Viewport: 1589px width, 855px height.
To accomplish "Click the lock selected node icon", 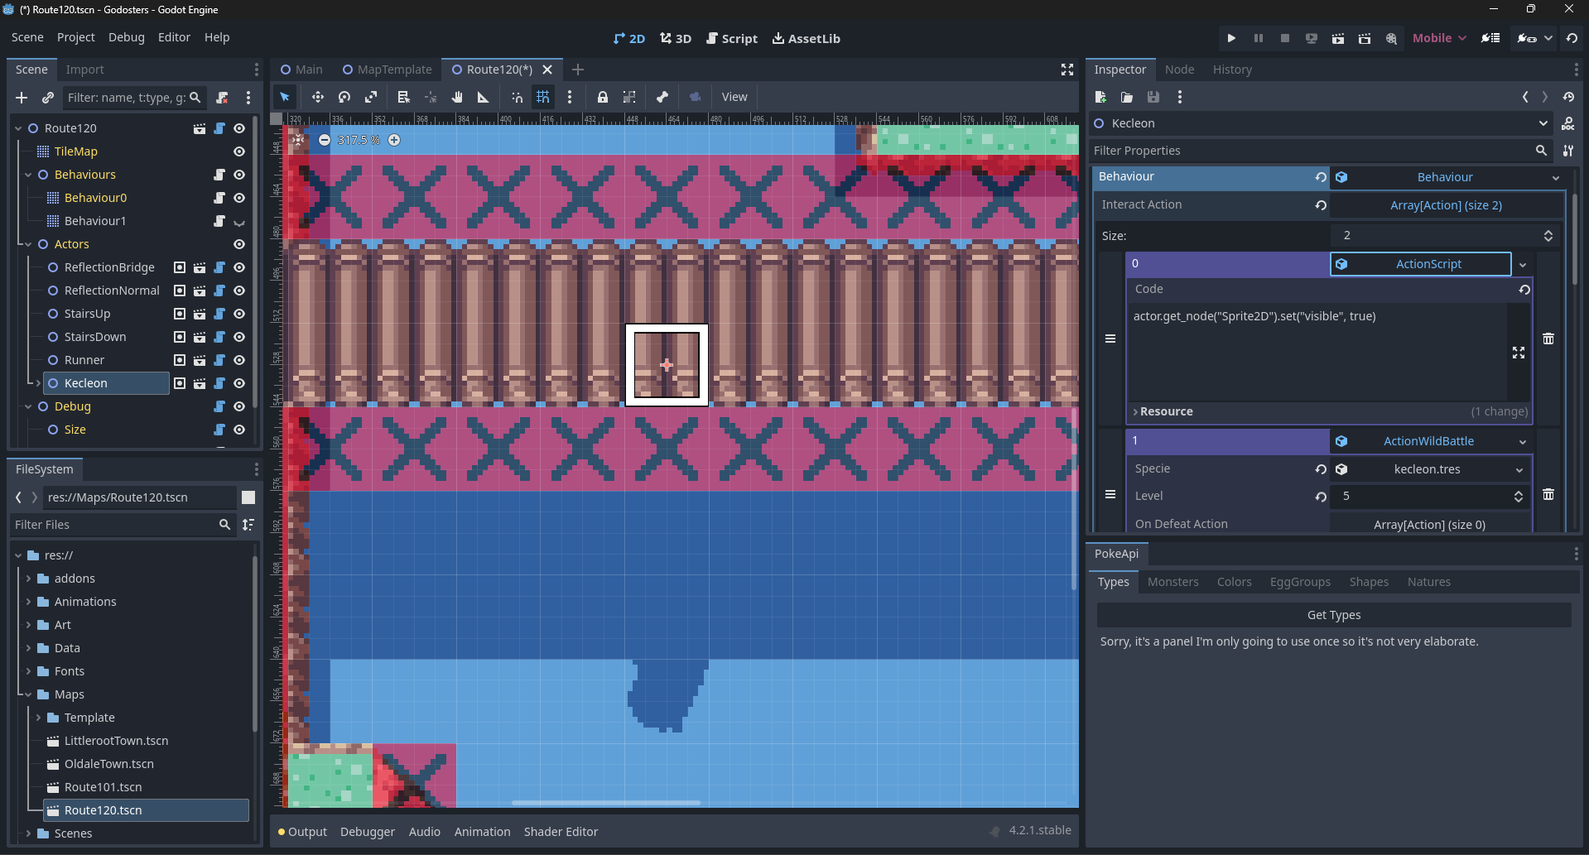I will pos(603,97).
